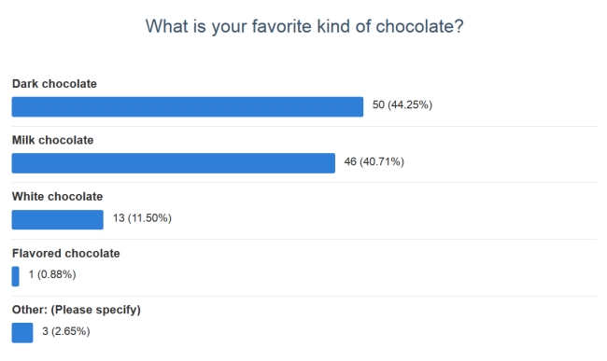Click the Milk chocolate bar
607x361 pixels.
(174, 163)
